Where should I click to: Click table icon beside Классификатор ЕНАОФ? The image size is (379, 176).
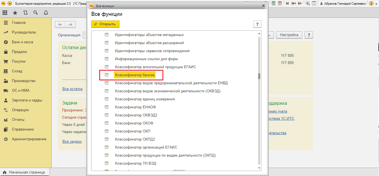pyautogui.click(x=106, y=107)
